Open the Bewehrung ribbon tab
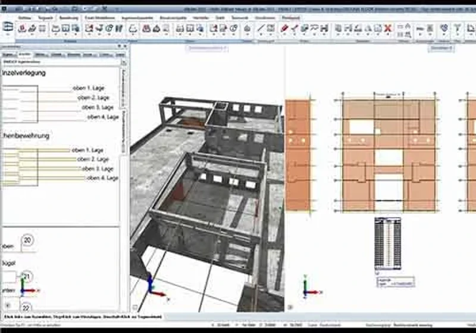Image resolution: width=476 pixels, height=333 pixels. (x=69, y=18)
